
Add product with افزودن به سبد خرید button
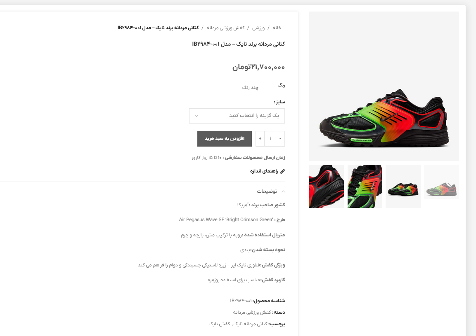tap(224, 139)
